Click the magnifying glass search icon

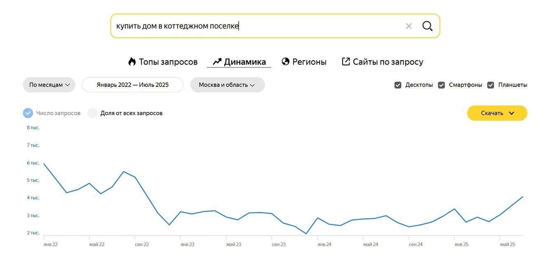(x=427, y=26)
